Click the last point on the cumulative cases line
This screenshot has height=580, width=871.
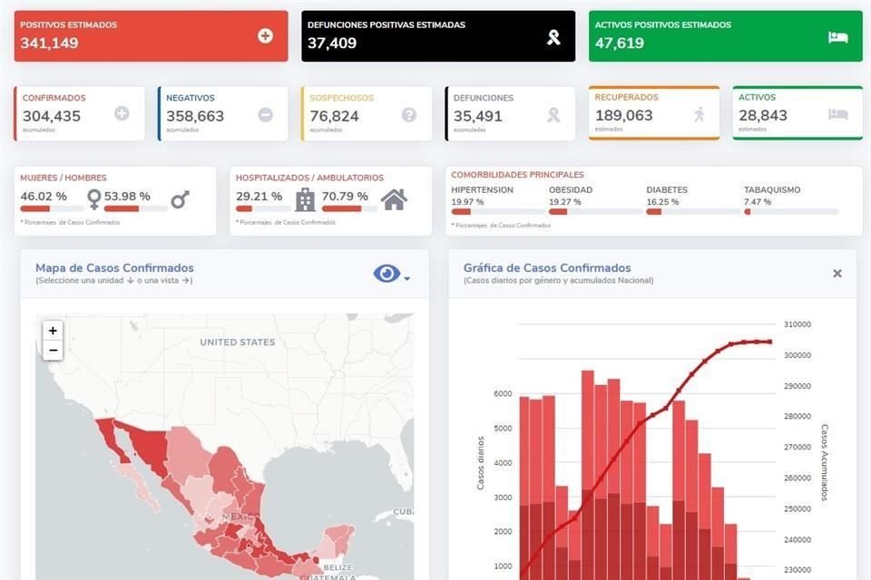[770, 342]
